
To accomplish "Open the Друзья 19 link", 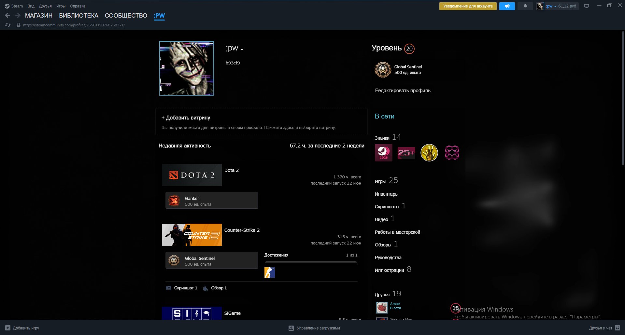I will coord(388,294).
